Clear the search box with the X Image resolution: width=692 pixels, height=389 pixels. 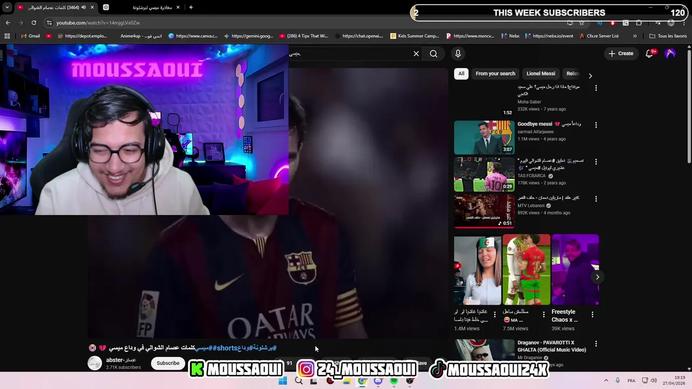coord(416,53)
